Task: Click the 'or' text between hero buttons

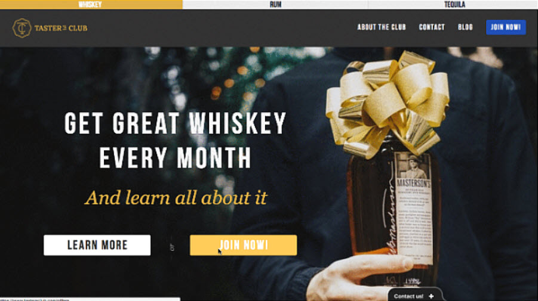Action: pos(172,247)
